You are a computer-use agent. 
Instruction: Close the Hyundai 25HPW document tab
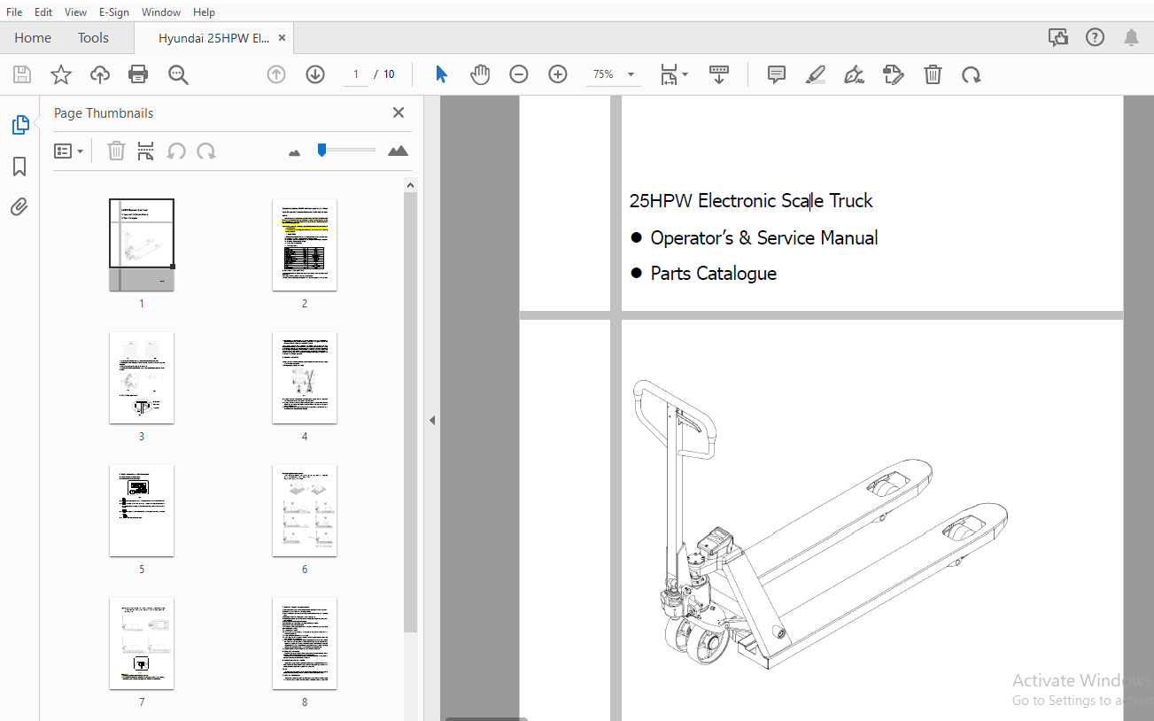point(282,38)
